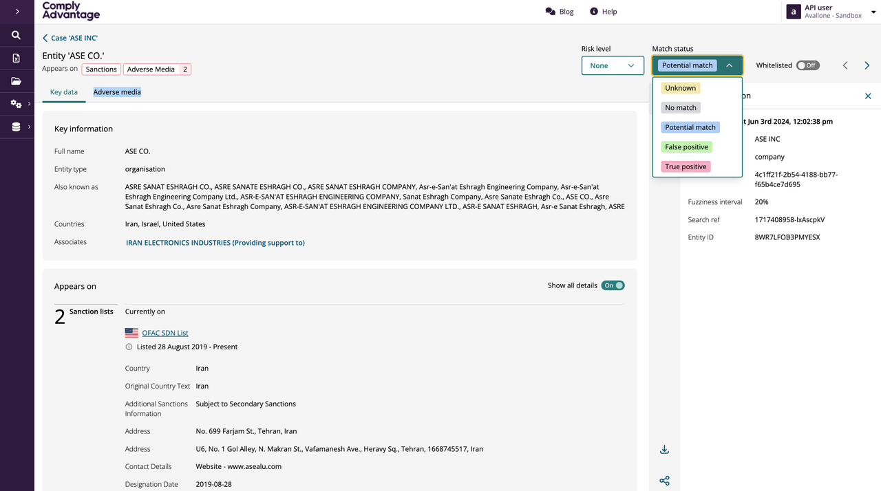
Task: Expand the database submenu arrow
Action: pyautogui.click(x=29, y=127)
